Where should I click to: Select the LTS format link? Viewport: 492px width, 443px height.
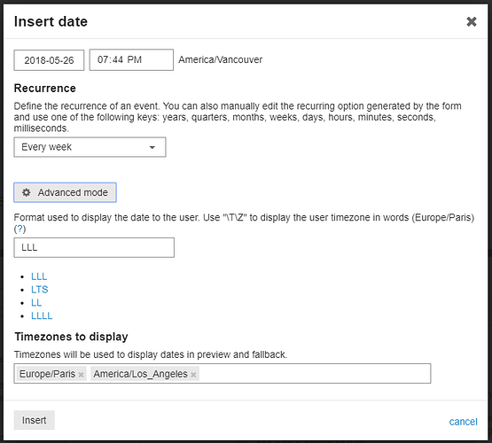[x=40, y=290]
